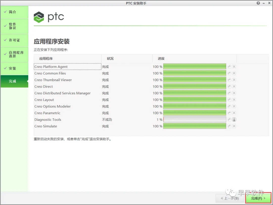Open the help question mark icon
The height and width of the screenshot is (205, 273).
click(258, 3)
